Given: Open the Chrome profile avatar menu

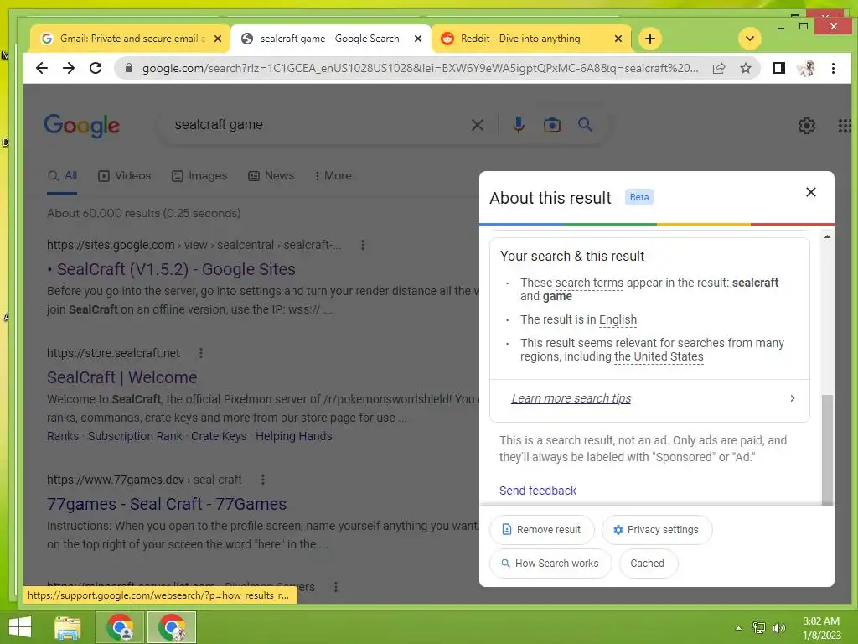Looking at the screenshot, I should (x=806, y=68).
